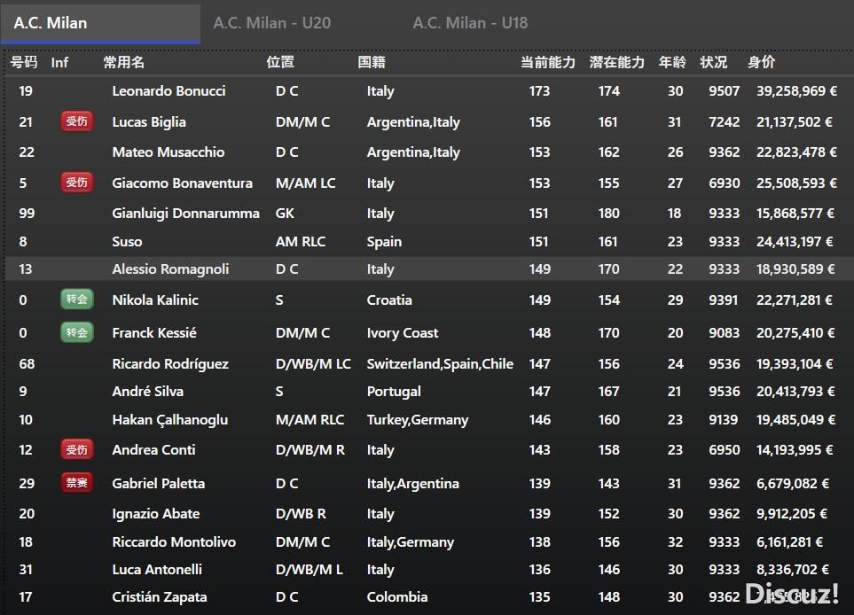Click the nationality cell Switzerland,Spain,Chile
Viewport: 854px width, 615px height.
[440, 363]
